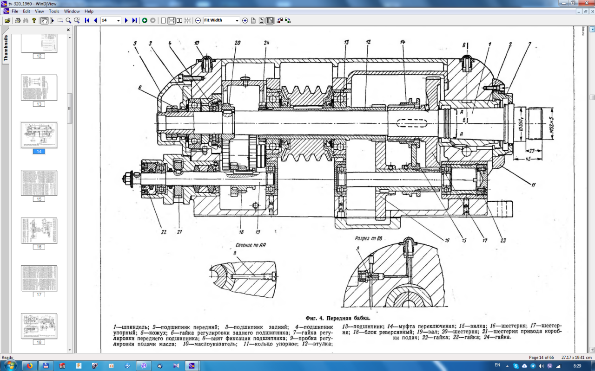
Task: Click the EN language indicator in tray
Action: tap(498, 365)
